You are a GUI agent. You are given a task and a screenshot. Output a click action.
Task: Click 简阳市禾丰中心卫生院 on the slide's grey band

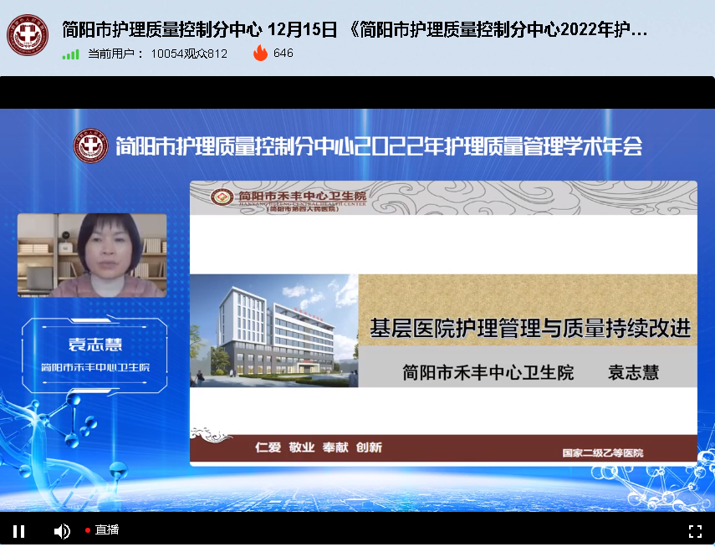488,373
